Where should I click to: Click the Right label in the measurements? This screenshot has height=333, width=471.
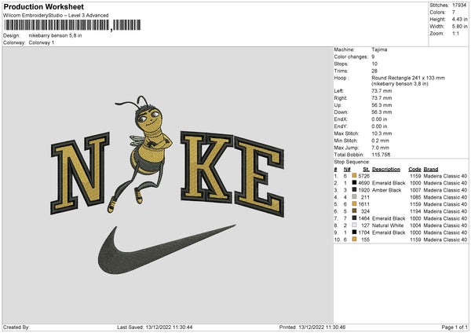(x=341, y=98)
